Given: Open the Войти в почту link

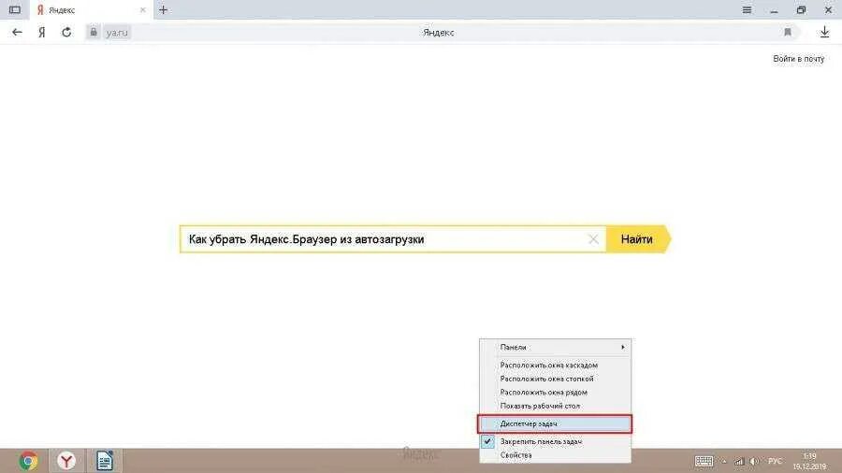Looking at the screenshot, I should pyautogui.click(x=799, y=59).
